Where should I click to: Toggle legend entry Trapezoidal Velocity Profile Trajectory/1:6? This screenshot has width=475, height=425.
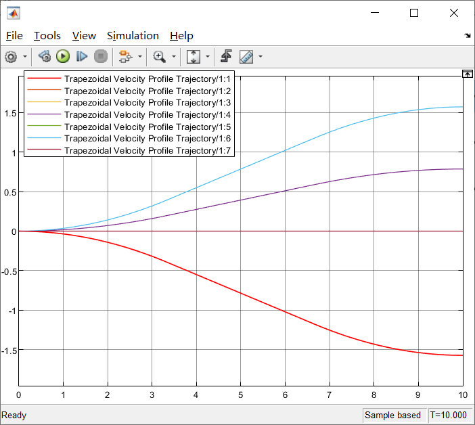tap(129, 139)
